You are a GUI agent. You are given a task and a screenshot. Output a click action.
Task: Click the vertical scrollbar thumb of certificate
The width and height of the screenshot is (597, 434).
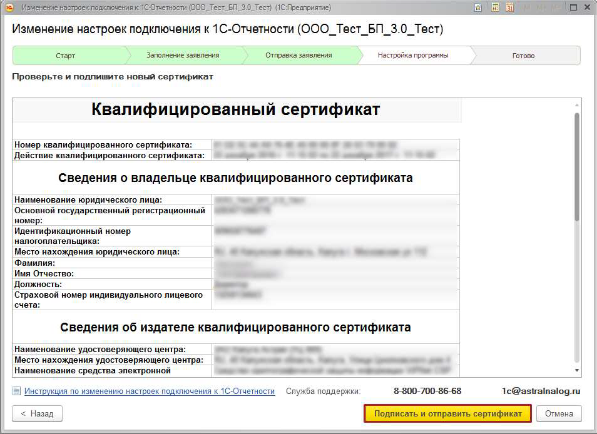point(577,166)
